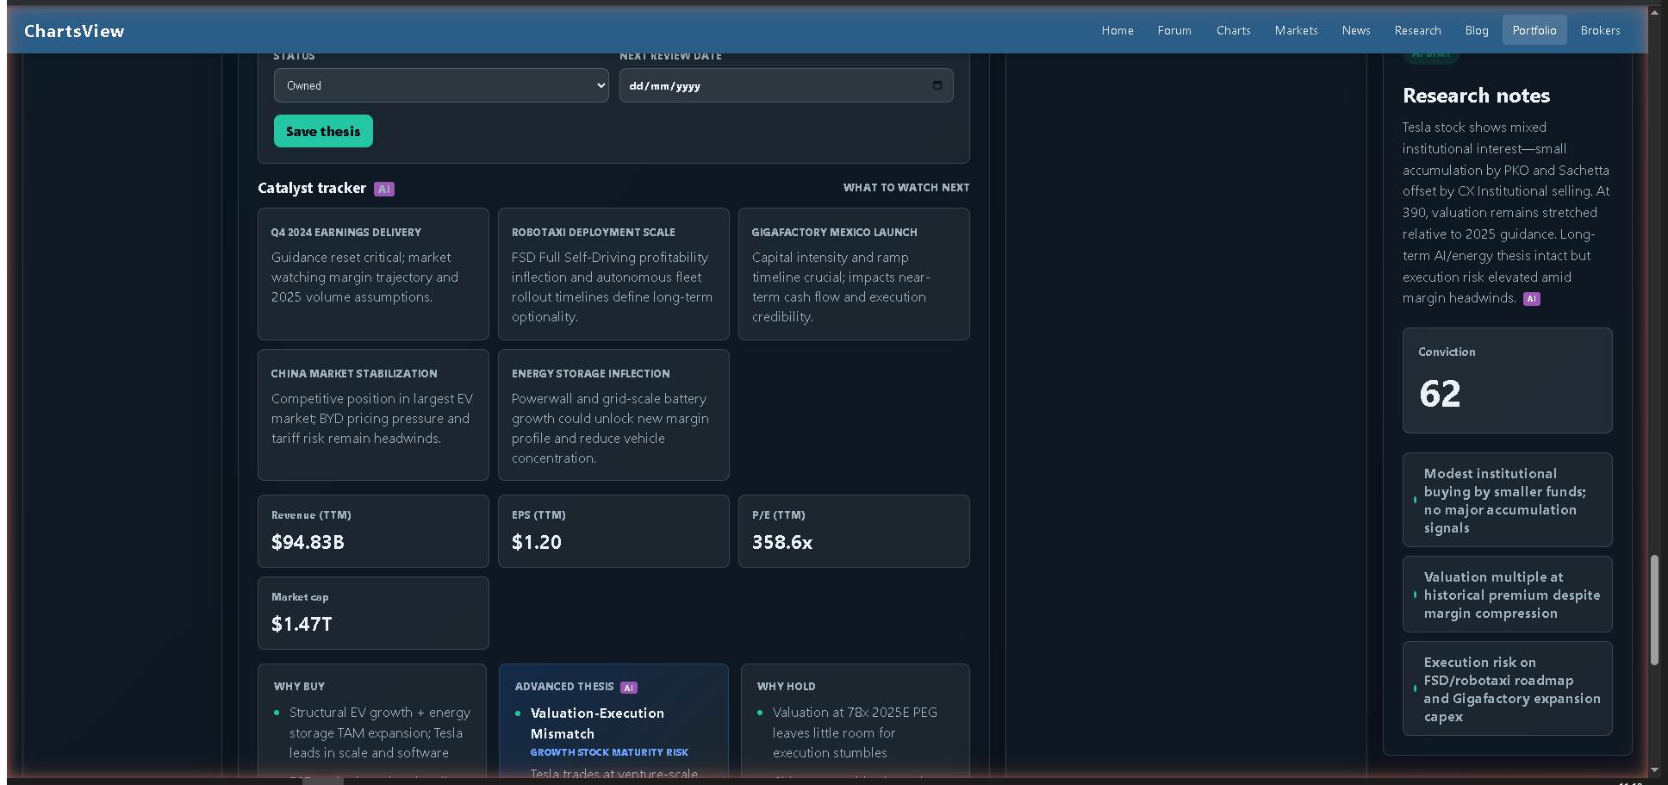Click the next review date field
This screenshot has width=1668, height=785.
tap(786, 85)
